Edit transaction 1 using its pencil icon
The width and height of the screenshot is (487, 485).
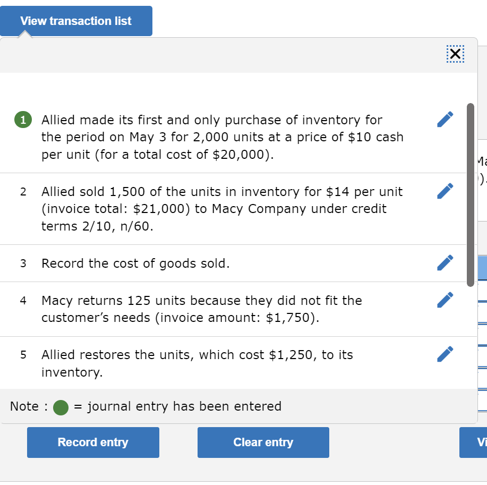pyautogui.click(x=445, y=119)
